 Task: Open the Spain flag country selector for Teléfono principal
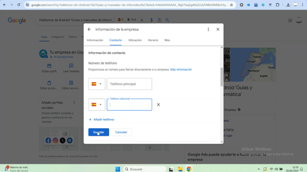point(97,84)
